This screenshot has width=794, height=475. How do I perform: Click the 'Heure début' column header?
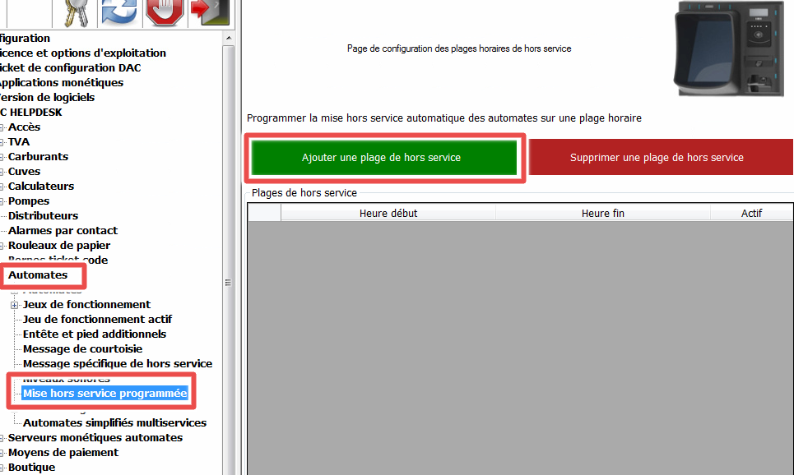(388, 213)
